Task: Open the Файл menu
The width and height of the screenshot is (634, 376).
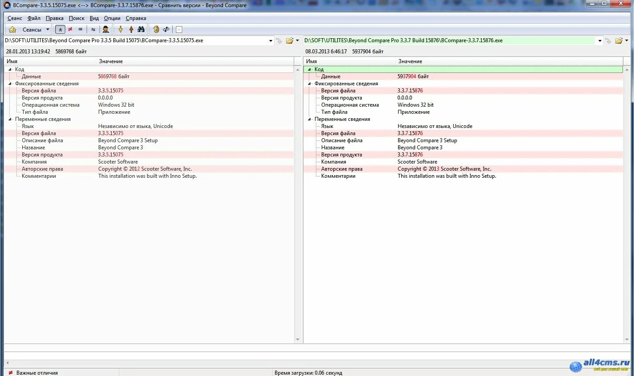Action: pyautogui.click(x=34, y=18)
